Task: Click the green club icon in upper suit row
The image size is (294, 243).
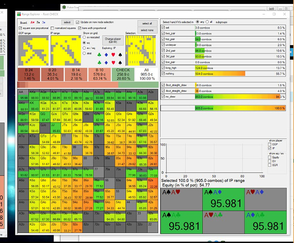Action: pos(99,54)
